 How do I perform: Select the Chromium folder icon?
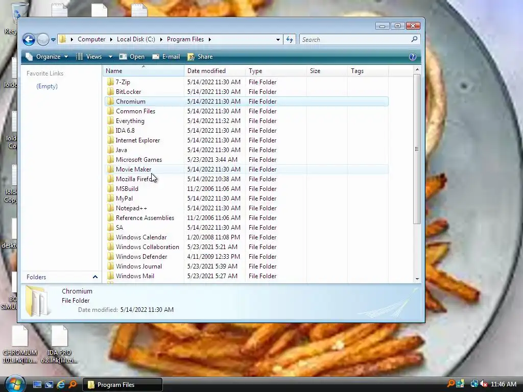pos(110,102)
